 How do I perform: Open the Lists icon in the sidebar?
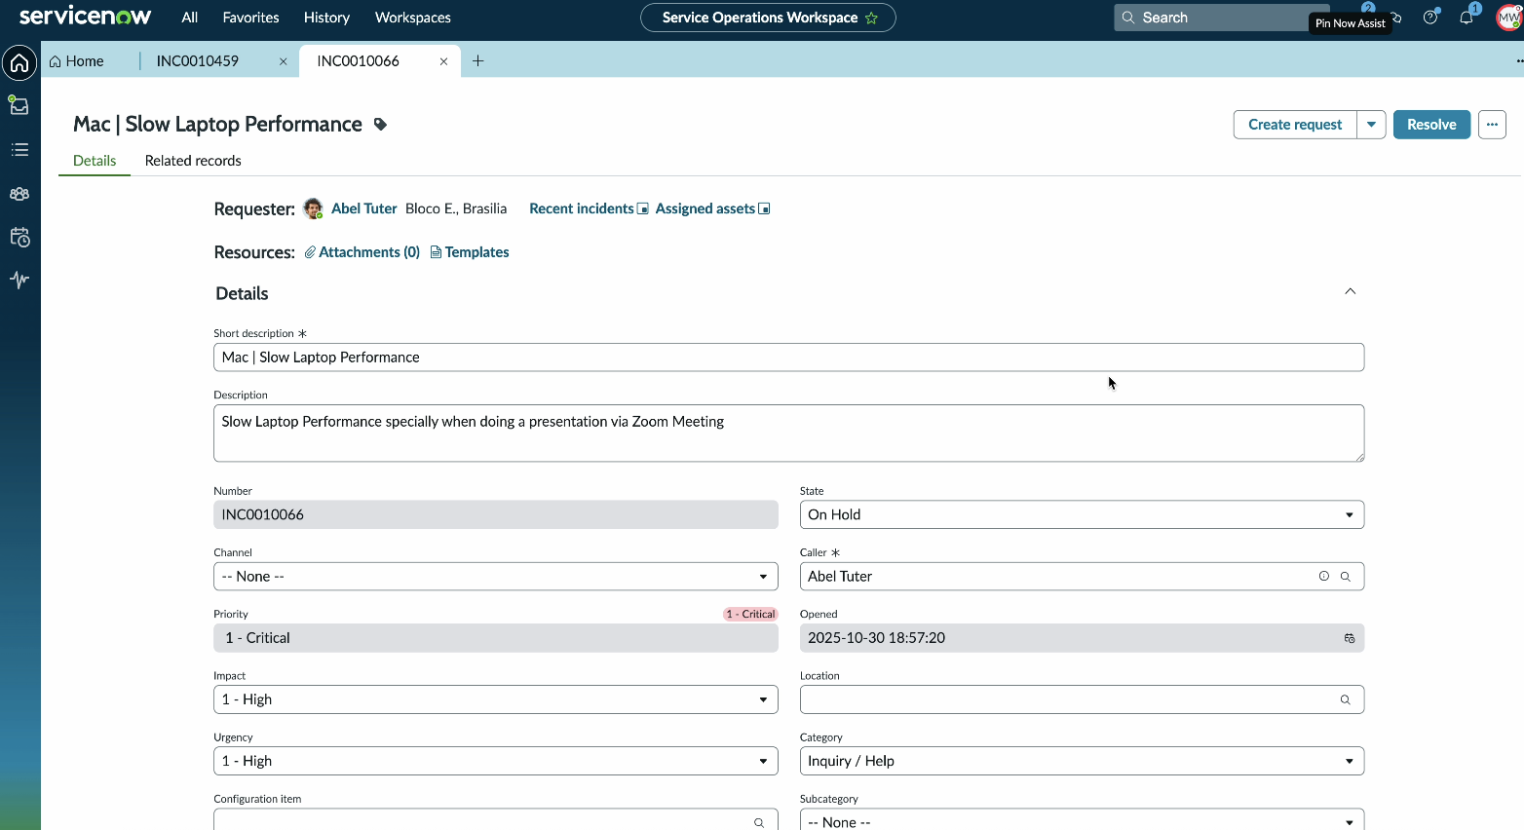point(19,150)
